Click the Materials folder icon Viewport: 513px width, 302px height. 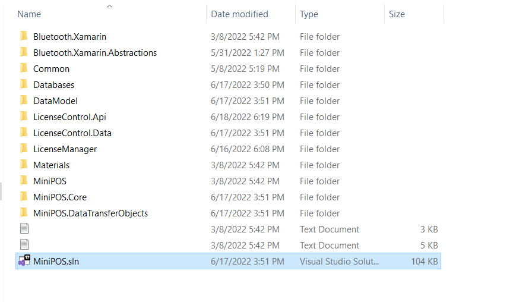click(x=24, y=165)
